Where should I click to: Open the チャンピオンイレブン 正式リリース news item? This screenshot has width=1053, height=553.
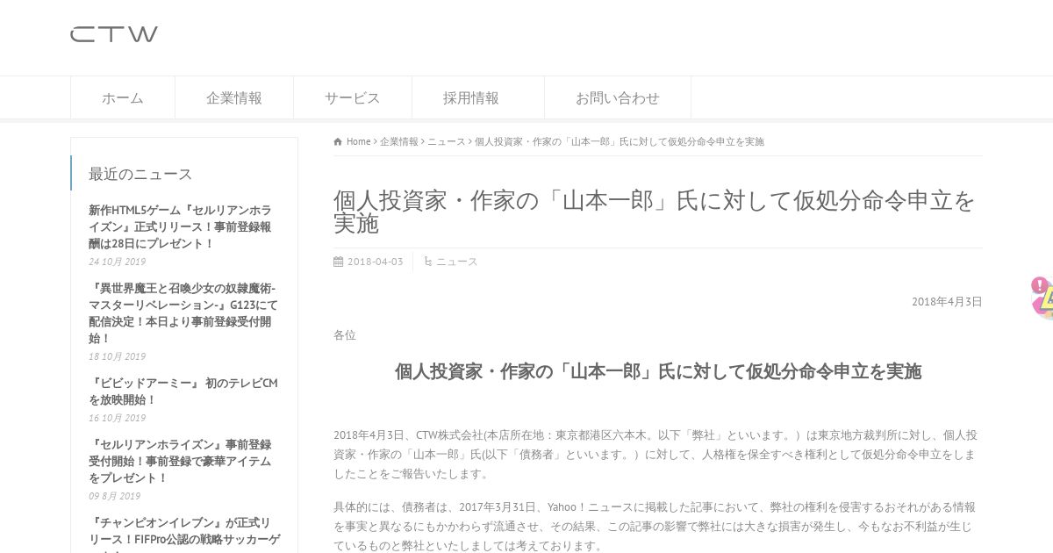[184, 534]
